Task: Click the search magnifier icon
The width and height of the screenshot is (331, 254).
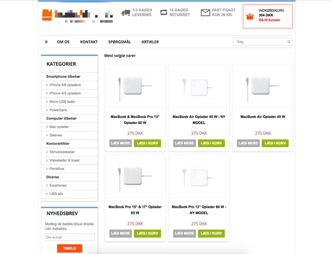Action: point(289,42)
